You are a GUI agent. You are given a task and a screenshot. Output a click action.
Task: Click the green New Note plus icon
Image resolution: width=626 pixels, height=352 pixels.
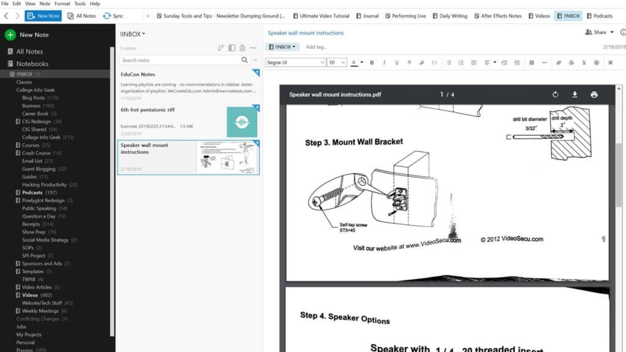click(10, 35)
